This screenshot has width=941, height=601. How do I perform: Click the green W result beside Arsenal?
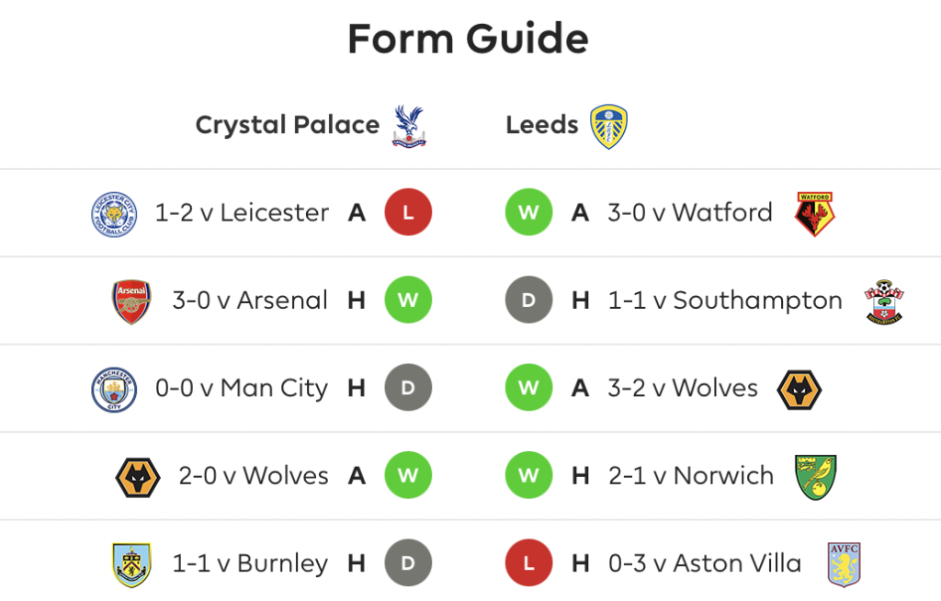click(x=408, y=300)
